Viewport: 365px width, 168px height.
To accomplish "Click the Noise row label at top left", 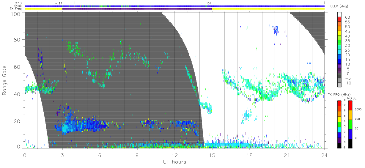I will (18, 6).
